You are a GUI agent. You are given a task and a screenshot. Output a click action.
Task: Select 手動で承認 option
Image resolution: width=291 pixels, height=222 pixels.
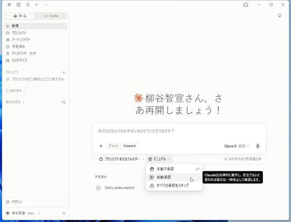pos(174,169)
